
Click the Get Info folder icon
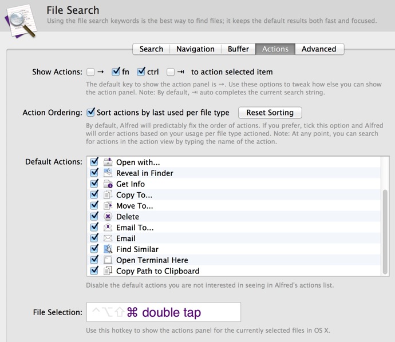point(108,184)
